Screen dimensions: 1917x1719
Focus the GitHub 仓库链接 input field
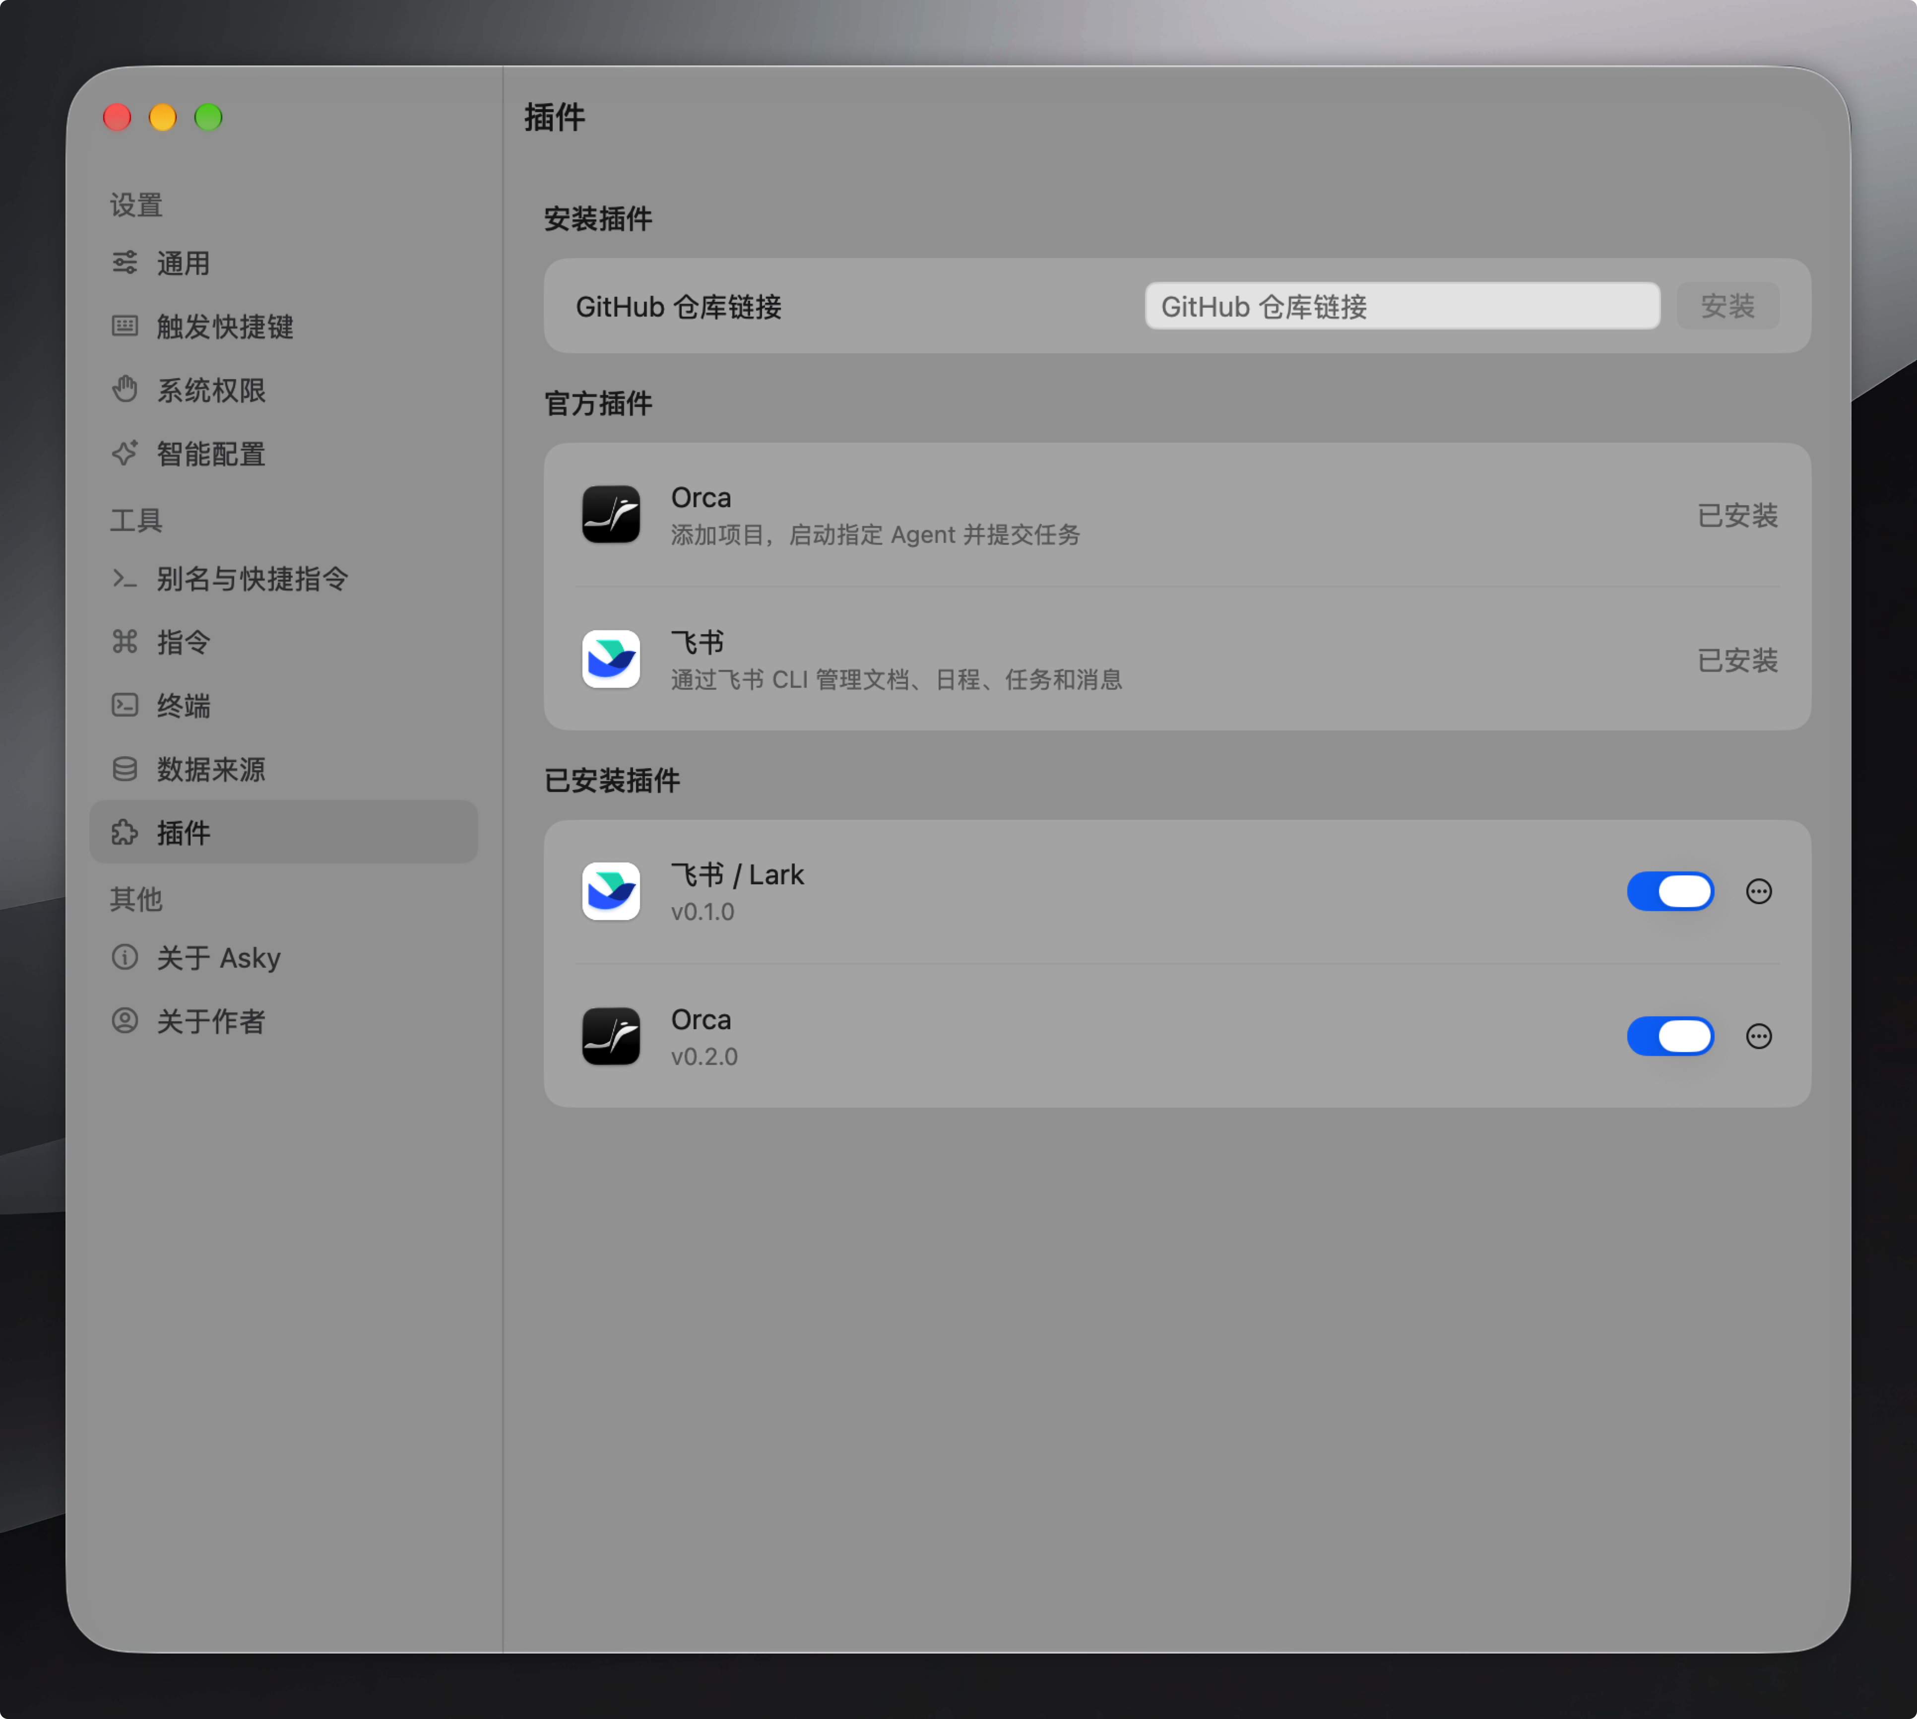tap(1402, 306)
